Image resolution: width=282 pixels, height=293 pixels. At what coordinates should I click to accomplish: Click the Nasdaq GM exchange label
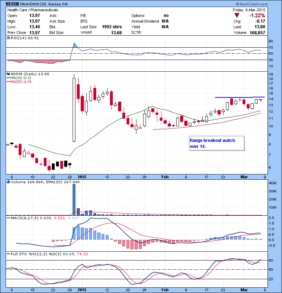[x=58, y=4]
